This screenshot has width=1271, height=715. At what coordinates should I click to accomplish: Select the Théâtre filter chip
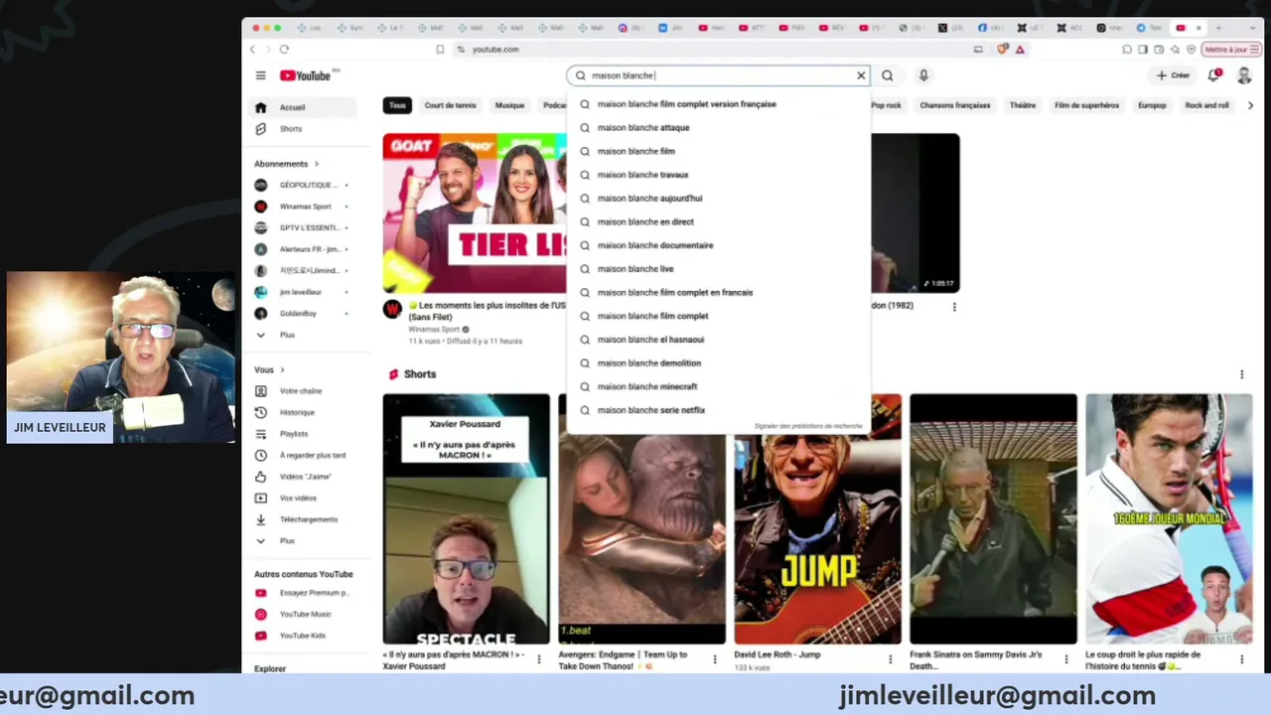click(1023, 105)
